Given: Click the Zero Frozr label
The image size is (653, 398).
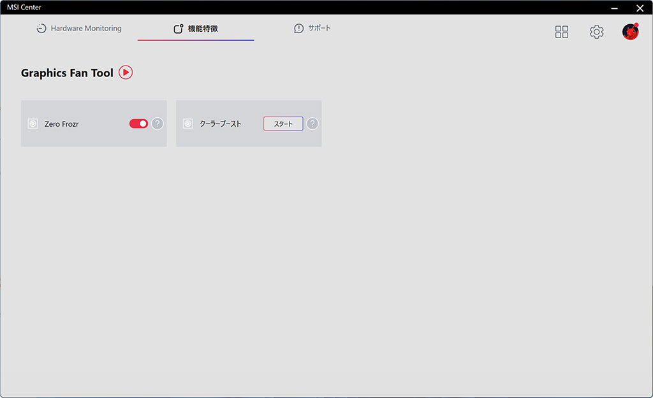Looking at the screenshot, I should pyautogui.click(x=62, y=124).
